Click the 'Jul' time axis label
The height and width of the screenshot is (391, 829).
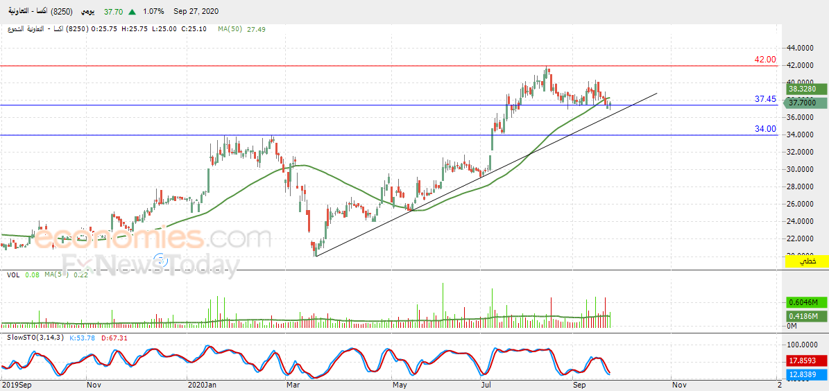485,385
